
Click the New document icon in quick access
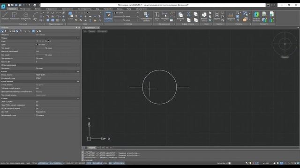coord(8,5)
